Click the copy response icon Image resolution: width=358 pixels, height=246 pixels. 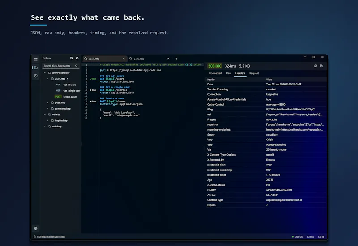pos(315,66)
